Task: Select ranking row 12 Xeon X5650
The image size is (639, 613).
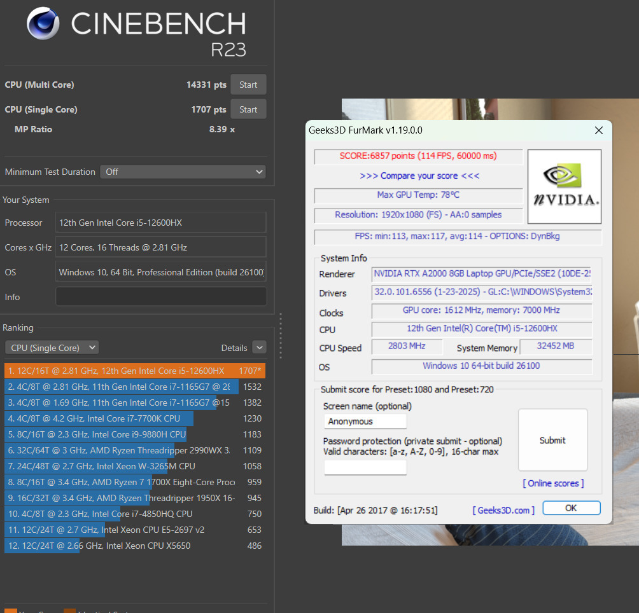Action: pyautogui.click(x=135, y=546)
